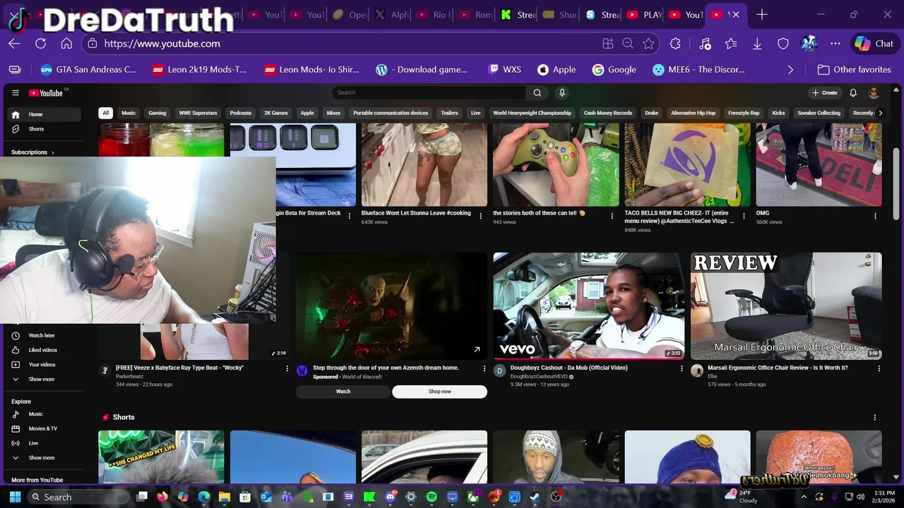The width and height of the screenshot is (904, 508).
Task: Open Your videos
Action: coord(44,365)
